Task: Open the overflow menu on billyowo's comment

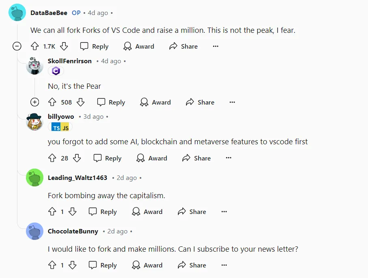Action: point(228,158)
